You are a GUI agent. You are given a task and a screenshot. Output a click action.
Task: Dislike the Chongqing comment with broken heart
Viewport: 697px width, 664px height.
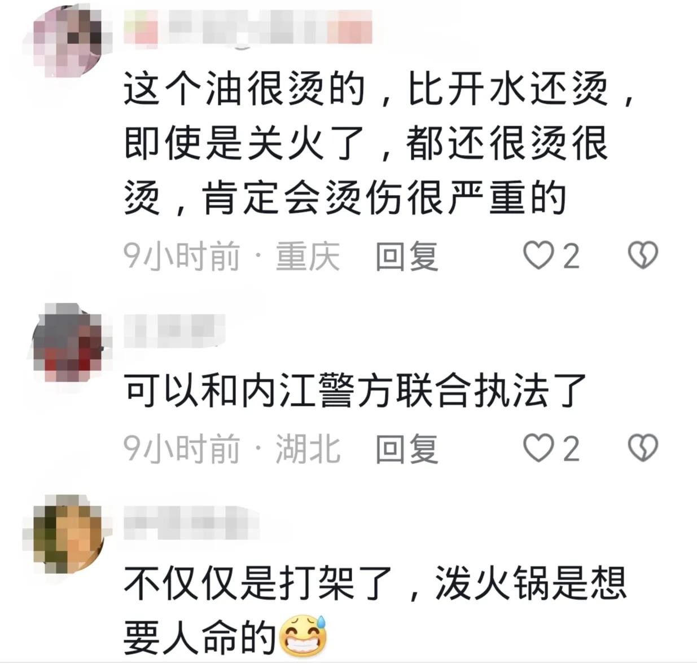[x=643, y=255]
